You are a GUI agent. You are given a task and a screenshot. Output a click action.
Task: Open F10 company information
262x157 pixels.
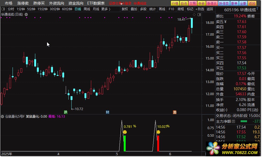pyautogui.click(x=171, y=9)
